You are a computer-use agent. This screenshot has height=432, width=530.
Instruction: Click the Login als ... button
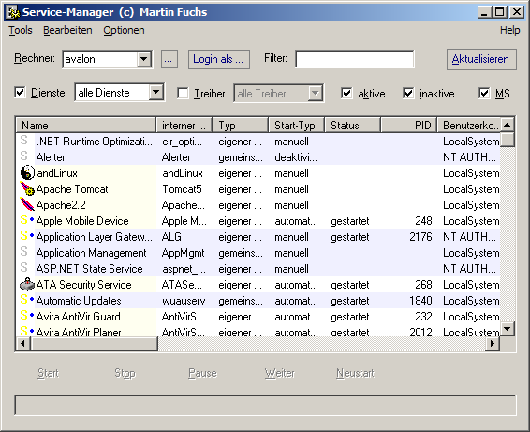pos(219,60)
